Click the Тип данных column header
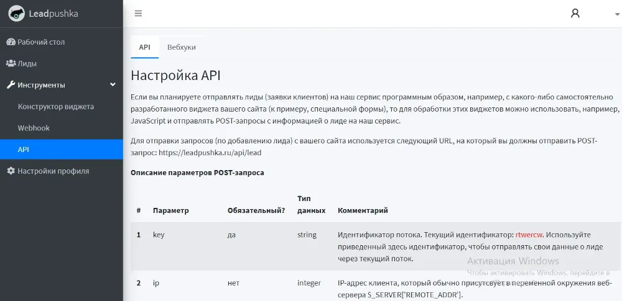622x301 pixels. click(312, 204)
